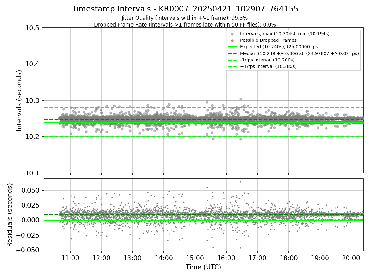This screenshot has width=370, height=278.
Task: Click the −0.050 tick label on the residuals axis
Action: point(28,250)
